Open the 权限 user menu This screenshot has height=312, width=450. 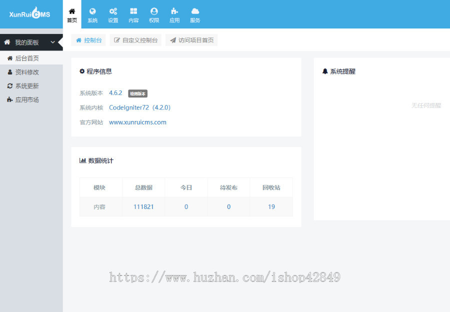(x=154, y=14)
